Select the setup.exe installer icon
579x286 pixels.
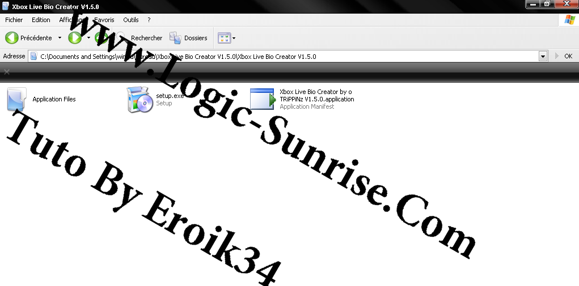point(140,100)
